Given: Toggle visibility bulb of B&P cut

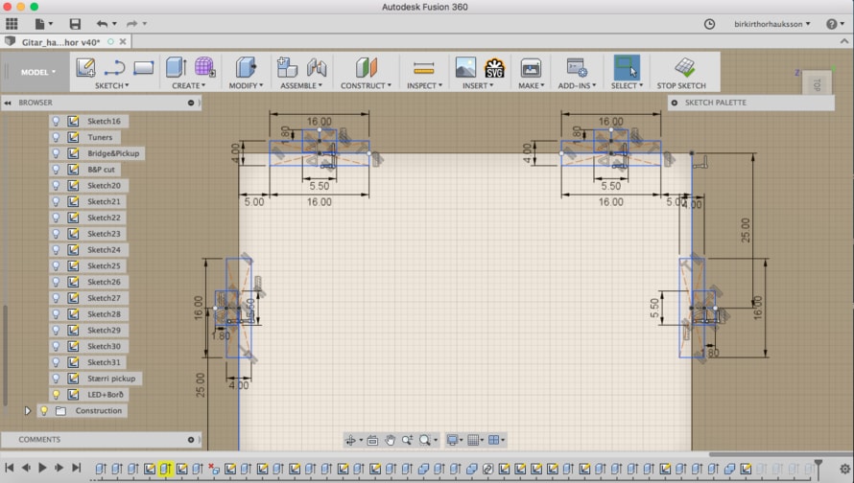Looking at the screenshot, I should pos(56,170).
